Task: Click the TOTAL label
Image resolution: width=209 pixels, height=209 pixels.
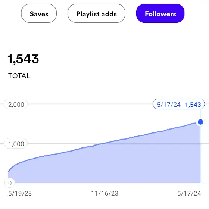Action: click(19, 76)
